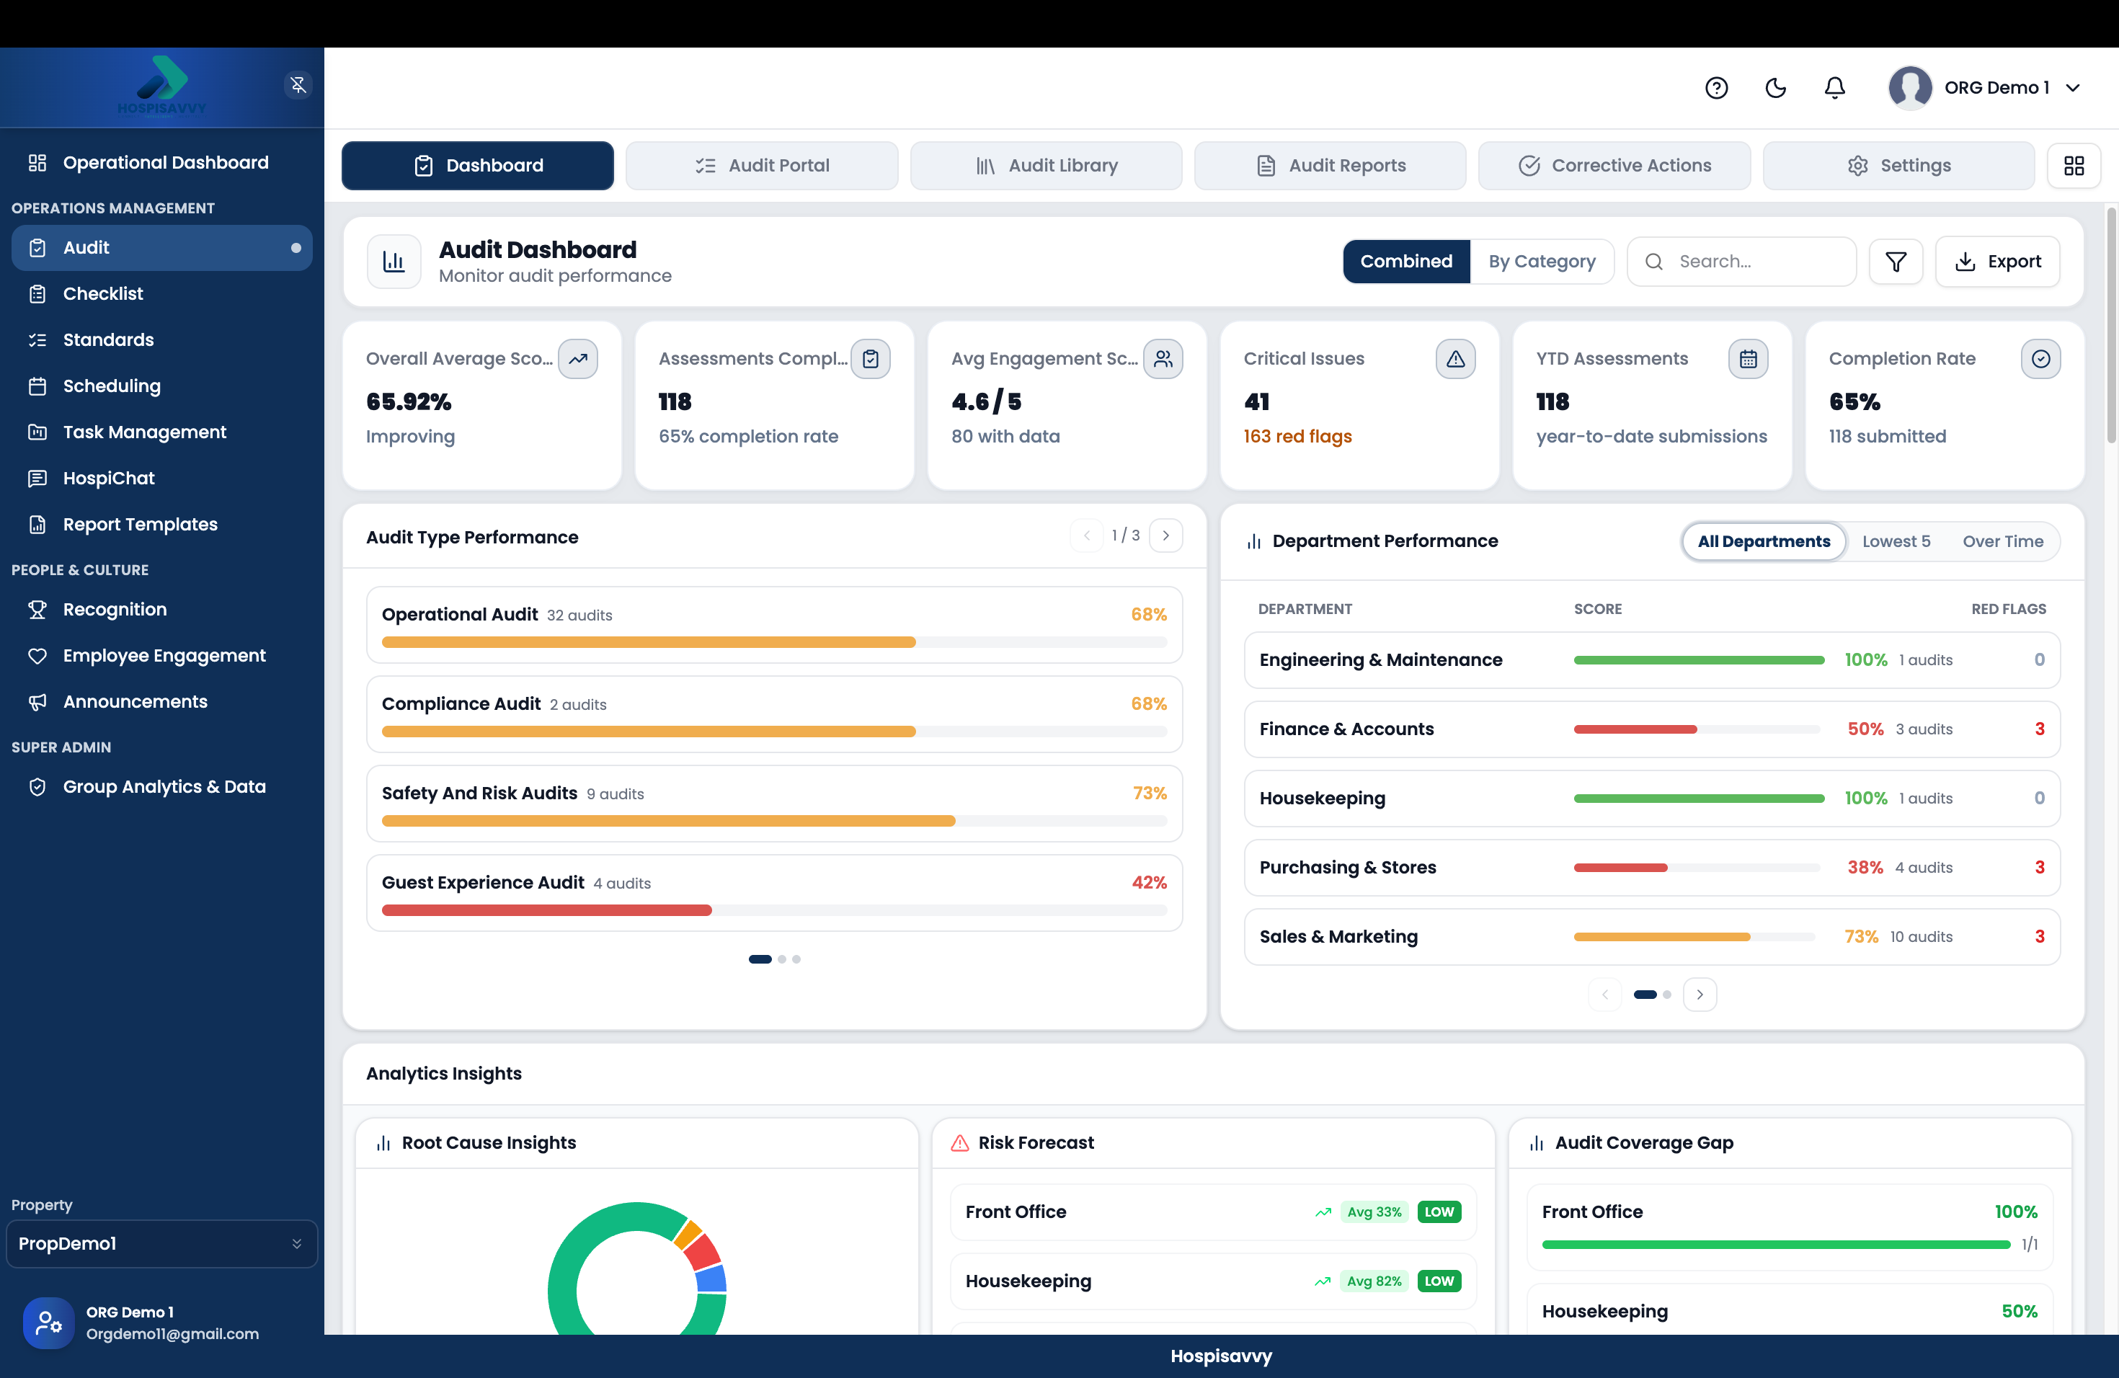
Task: Select the Combined view toggle
Action: click(1406, 262)
